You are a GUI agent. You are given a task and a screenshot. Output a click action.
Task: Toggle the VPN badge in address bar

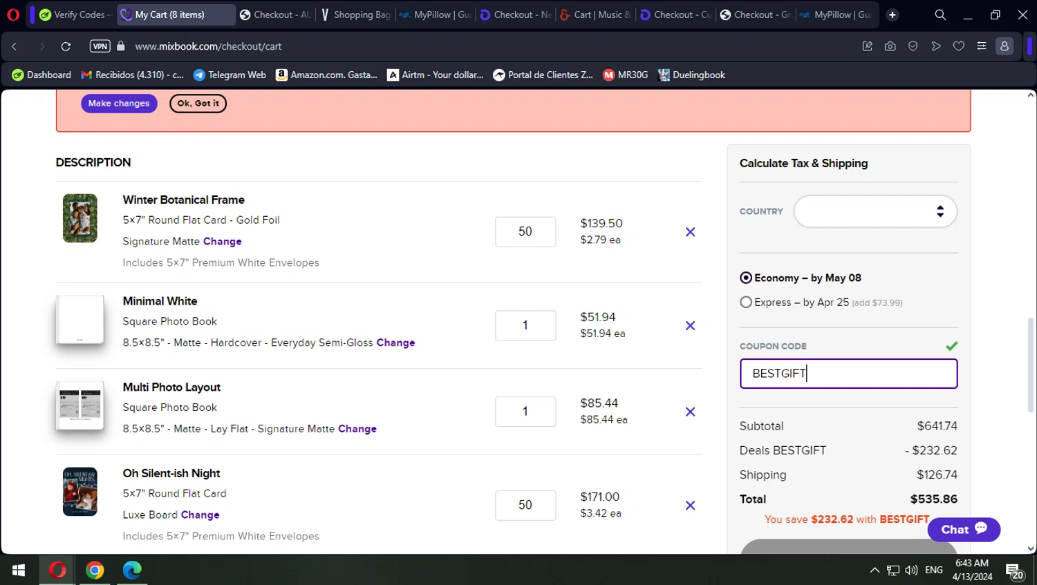pyautogui.click(x=100, y=46)
